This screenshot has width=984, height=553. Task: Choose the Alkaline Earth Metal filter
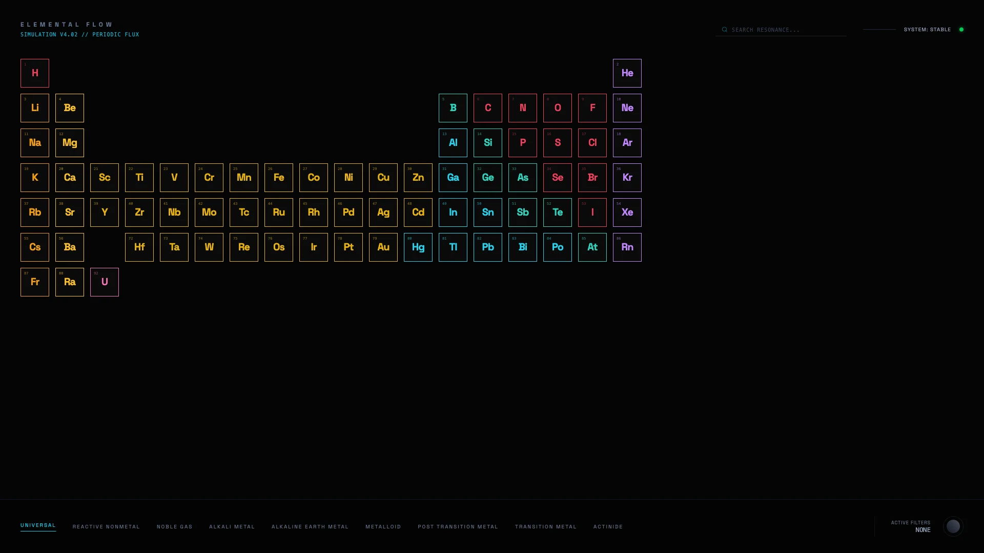[310, 526]
